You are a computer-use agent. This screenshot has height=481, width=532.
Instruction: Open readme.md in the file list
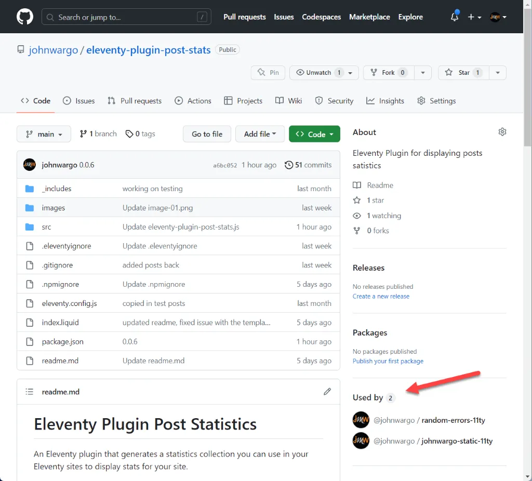(x=60, y=360)
